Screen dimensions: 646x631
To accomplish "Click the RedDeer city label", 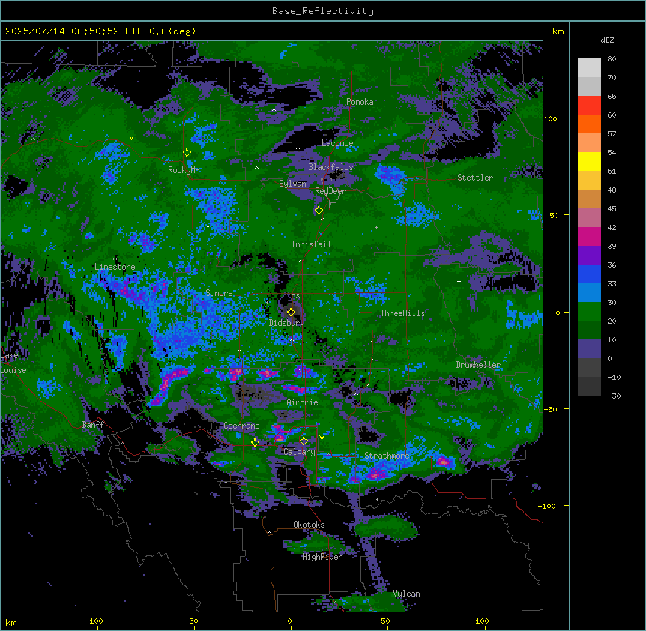I will pyautogui.click(x=330, y=190).
